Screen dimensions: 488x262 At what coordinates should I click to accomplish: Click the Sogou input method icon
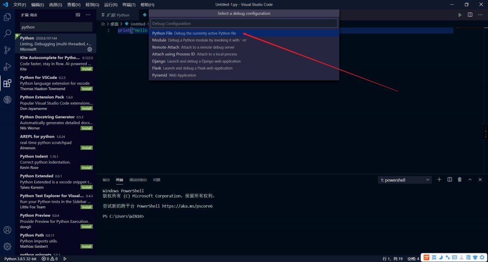tap(427, 257)
